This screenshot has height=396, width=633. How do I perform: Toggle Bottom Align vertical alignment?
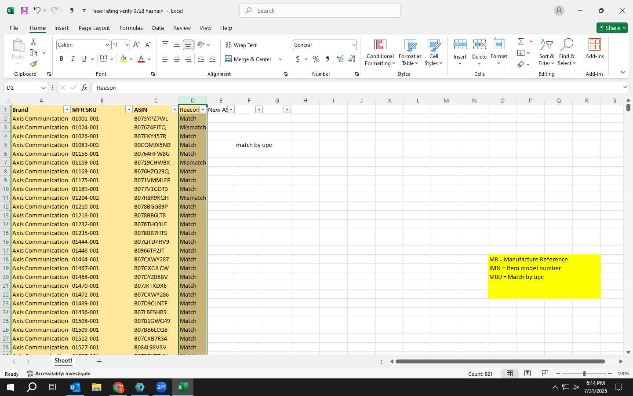click(x=188, y=44)
